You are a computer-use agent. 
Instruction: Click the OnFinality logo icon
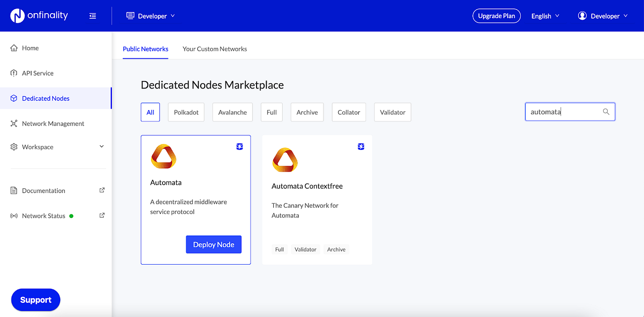coord(17,16)
